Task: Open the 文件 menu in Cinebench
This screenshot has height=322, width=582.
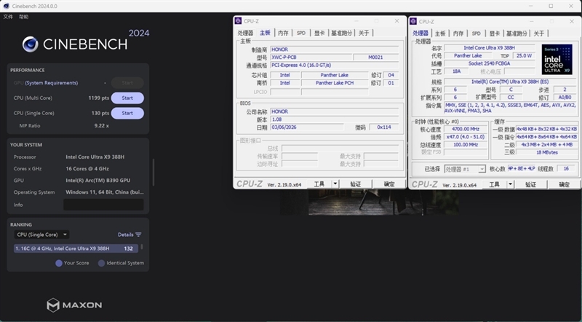Action: (8, 17)
